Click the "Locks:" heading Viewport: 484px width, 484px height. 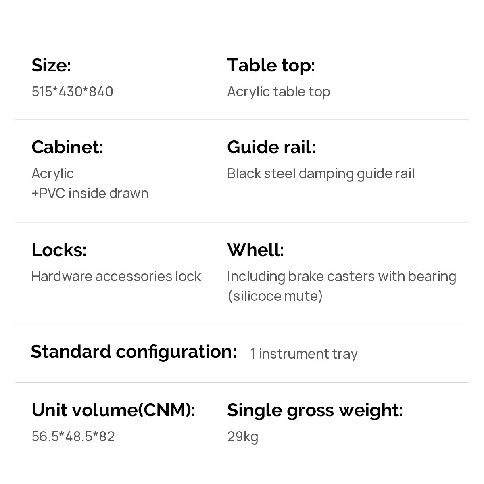coord(59,250)
